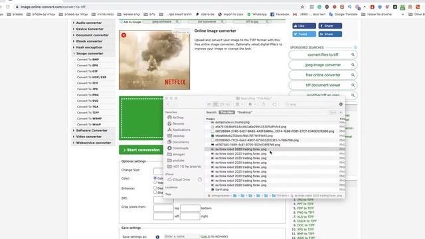Switch Finder to icon view

pyautogui.click(x=209, y=104)
